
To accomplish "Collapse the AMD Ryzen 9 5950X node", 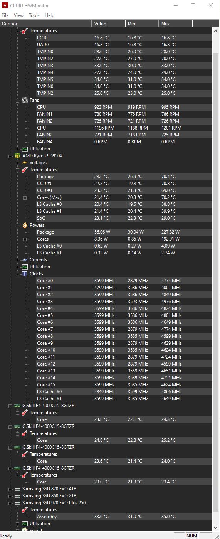I will click(x=10, y=156).
